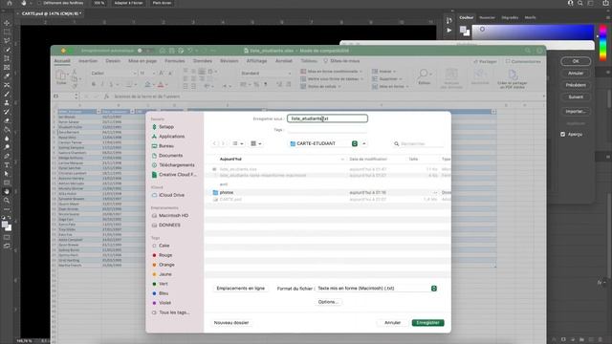Screen dimensions: 612x344
Task: Open the Dégradés panel tab
Action: (x=510, y=17)
